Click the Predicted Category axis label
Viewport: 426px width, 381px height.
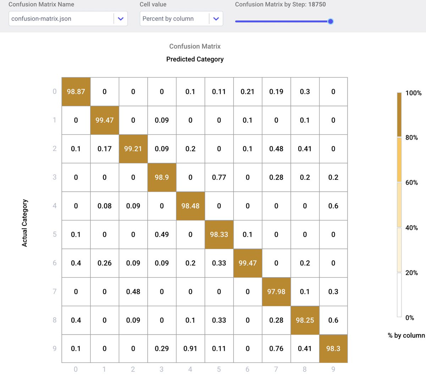(x=195, y=59)
